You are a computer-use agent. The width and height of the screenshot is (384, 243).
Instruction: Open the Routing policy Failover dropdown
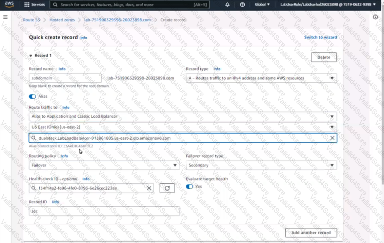(x=104, y=165)
